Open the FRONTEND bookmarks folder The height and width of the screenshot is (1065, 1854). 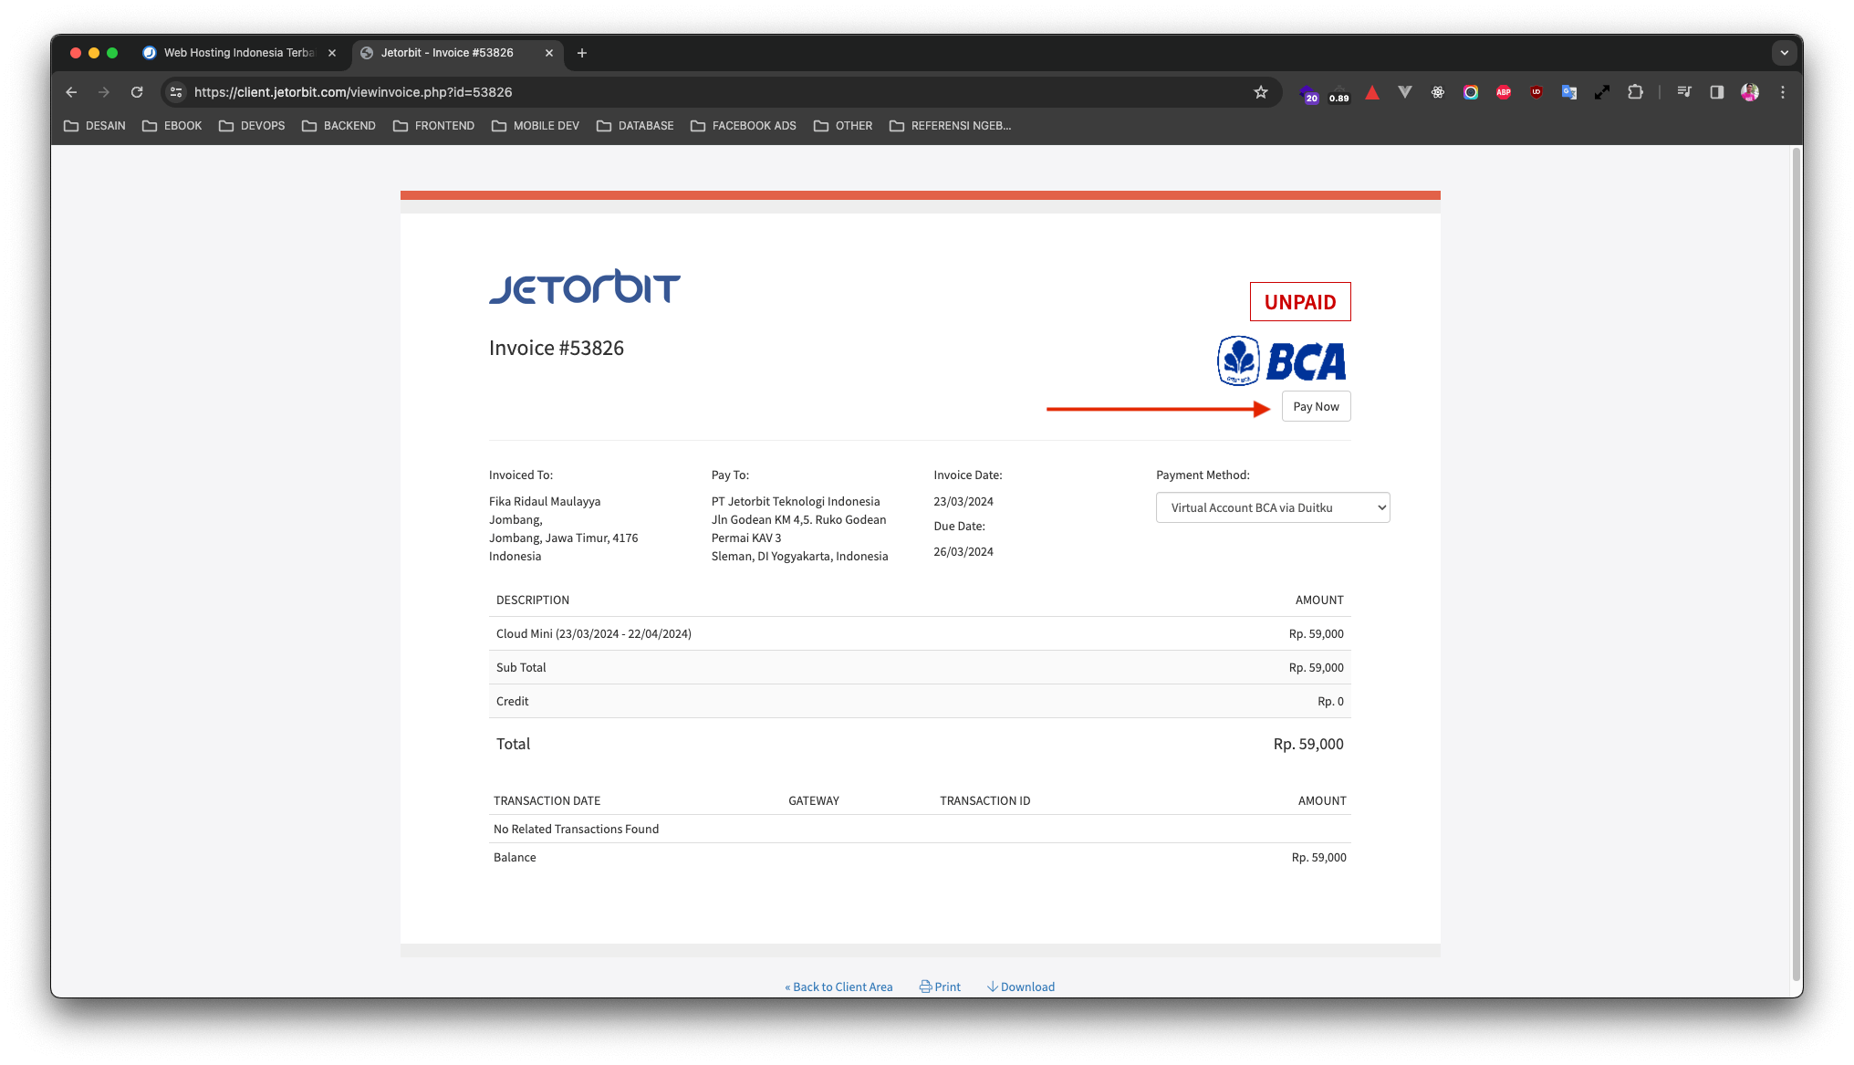point(433,126)
